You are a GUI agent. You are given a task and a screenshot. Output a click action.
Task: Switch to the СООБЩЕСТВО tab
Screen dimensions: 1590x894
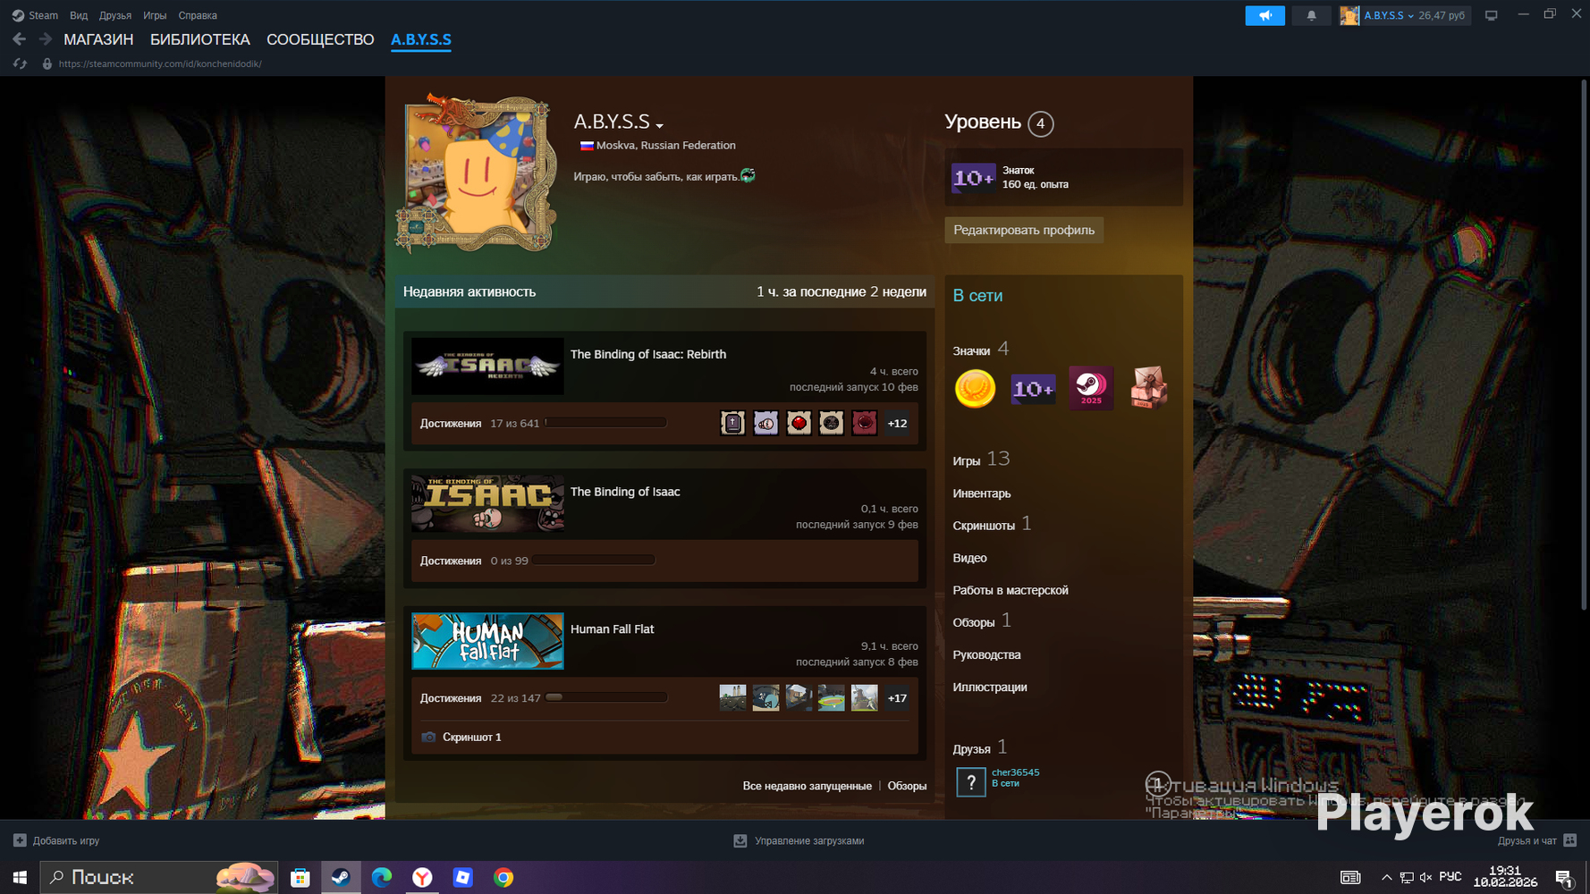click(320, 39)
